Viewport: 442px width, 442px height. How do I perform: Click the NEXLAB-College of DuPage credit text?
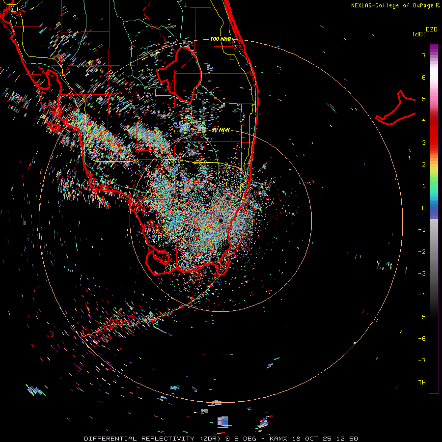395,5
